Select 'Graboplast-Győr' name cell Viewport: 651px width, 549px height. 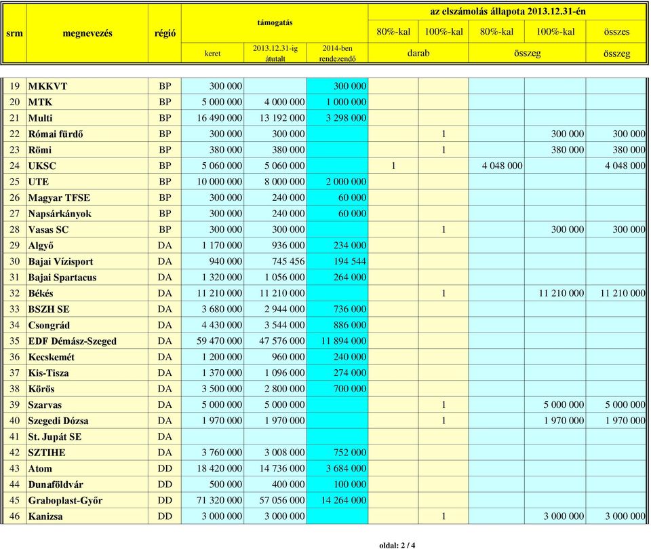87,500
